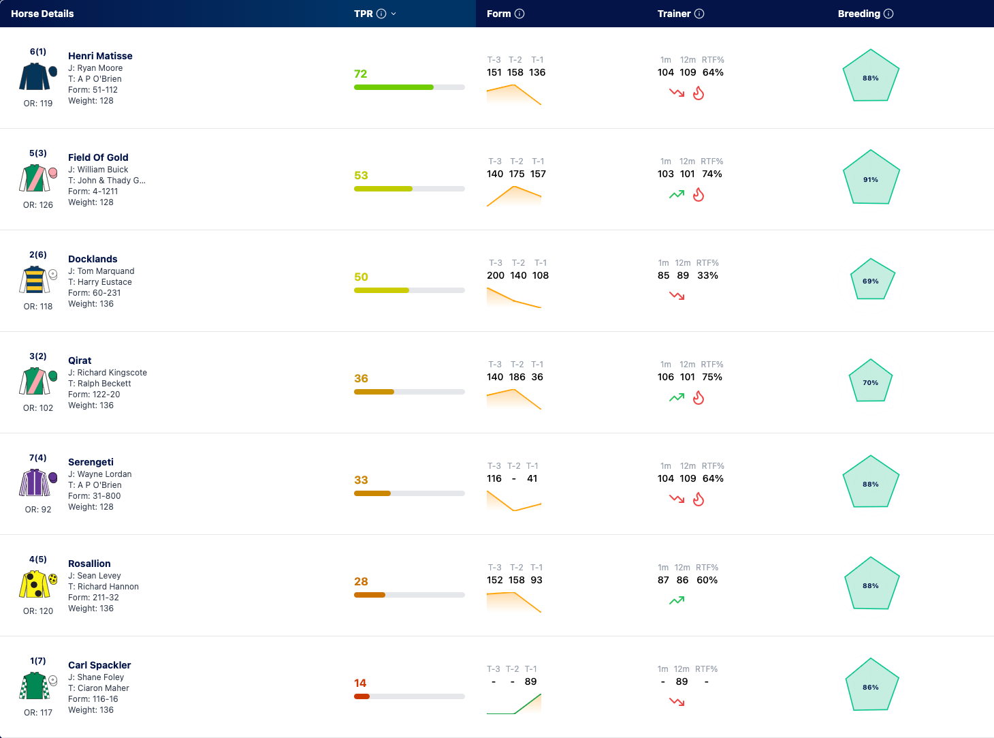Screen dimensions: 994x738
Task: Click Carl Spackler's green checkered silks icon
Action: 34,686
